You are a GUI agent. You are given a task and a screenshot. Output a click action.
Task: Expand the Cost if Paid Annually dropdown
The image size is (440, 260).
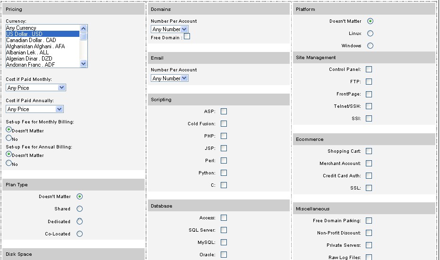pyautogui.click(x=35, y=109)
